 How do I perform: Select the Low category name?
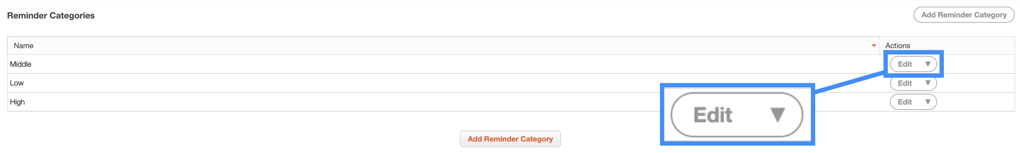17,83
